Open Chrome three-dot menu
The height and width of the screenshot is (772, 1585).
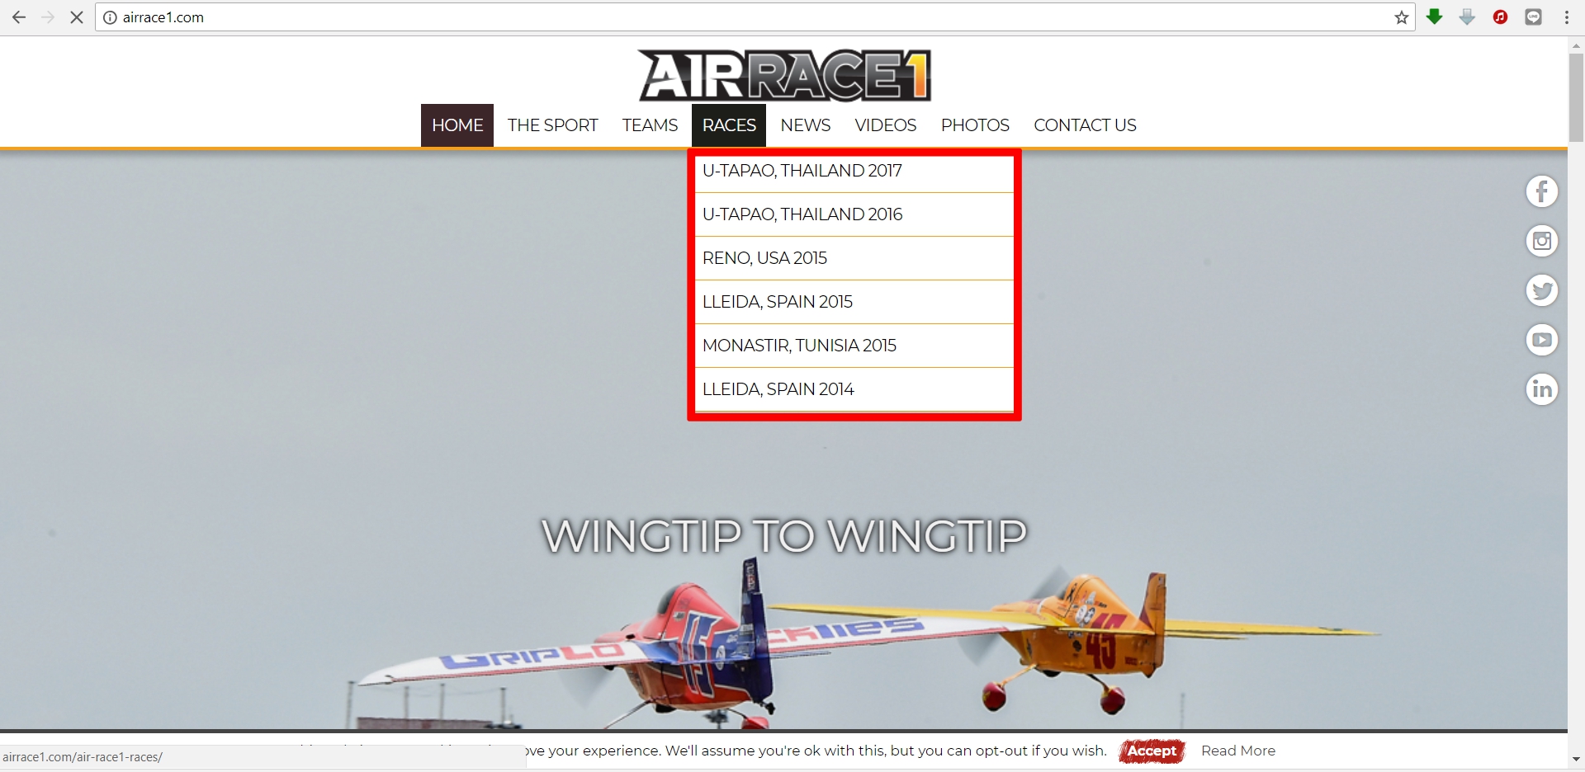tap(1566, 17)
